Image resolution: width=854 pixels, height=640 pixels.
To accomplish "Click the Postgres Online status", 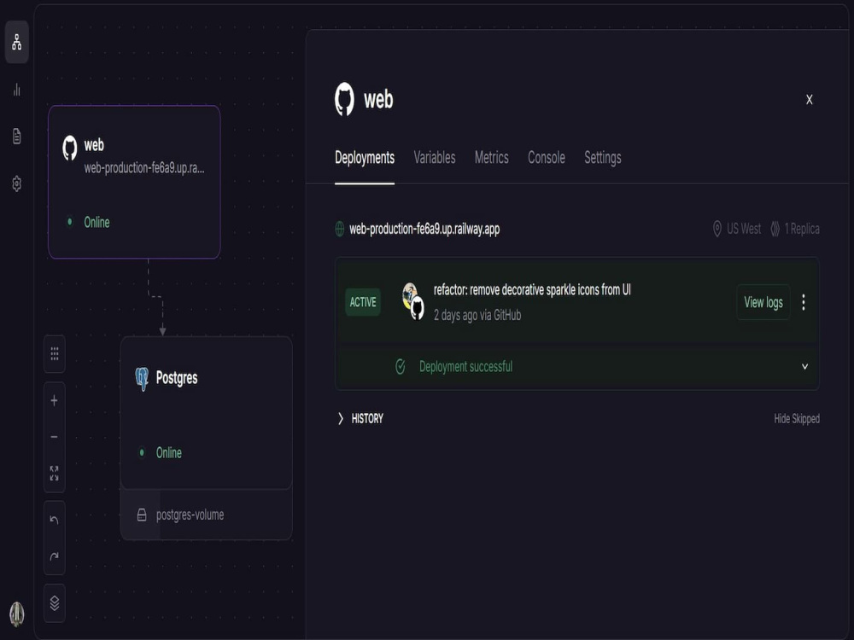I will coord(169,453).
